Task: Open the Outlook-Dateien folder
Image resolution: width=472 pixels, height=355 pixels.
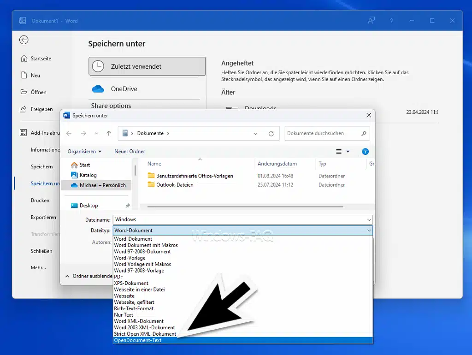Action: click(174, 185)
